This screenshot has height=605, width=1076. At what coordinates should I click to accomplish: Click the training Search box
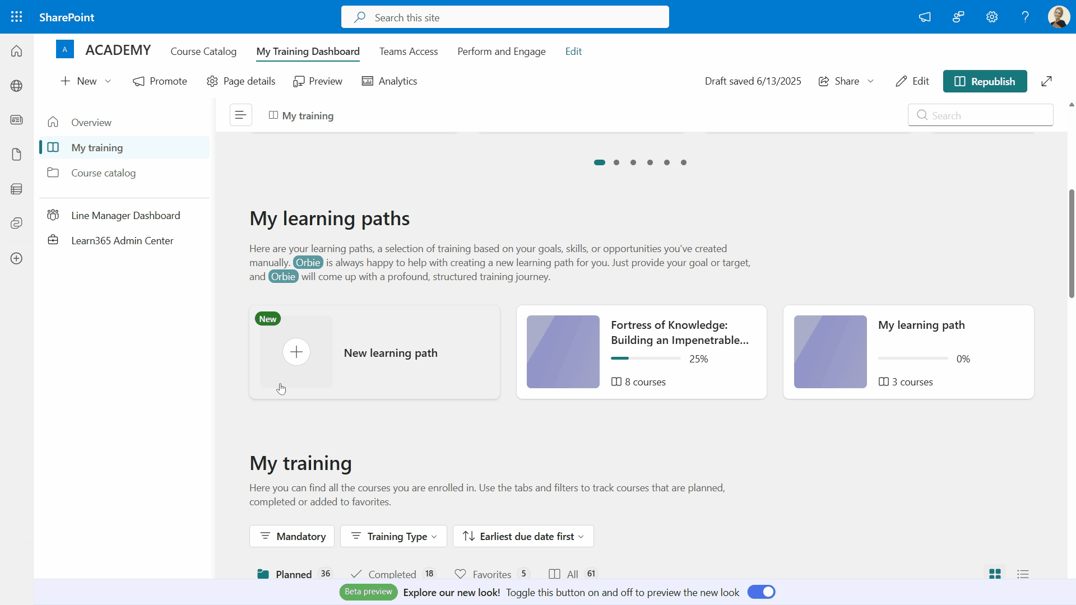point(981,115)
